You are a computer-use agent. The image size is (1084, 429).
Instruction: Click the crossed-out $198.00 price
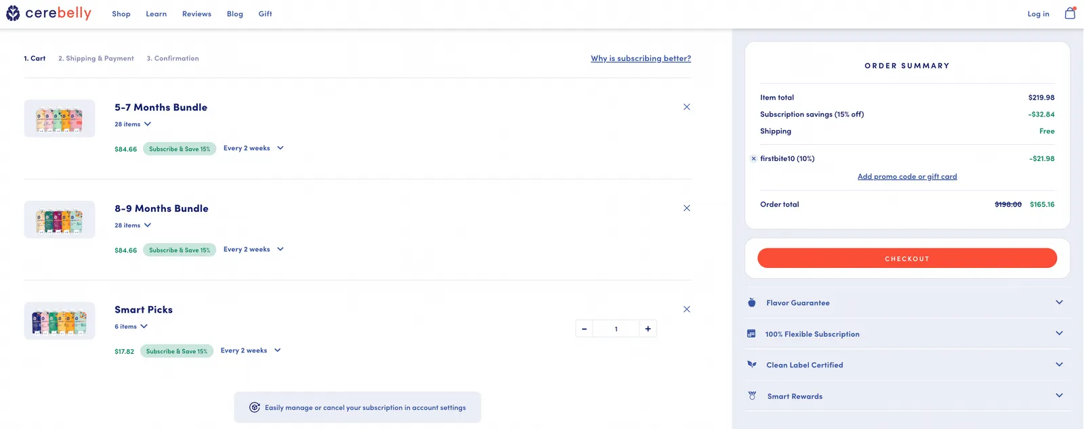[1008, 204]
